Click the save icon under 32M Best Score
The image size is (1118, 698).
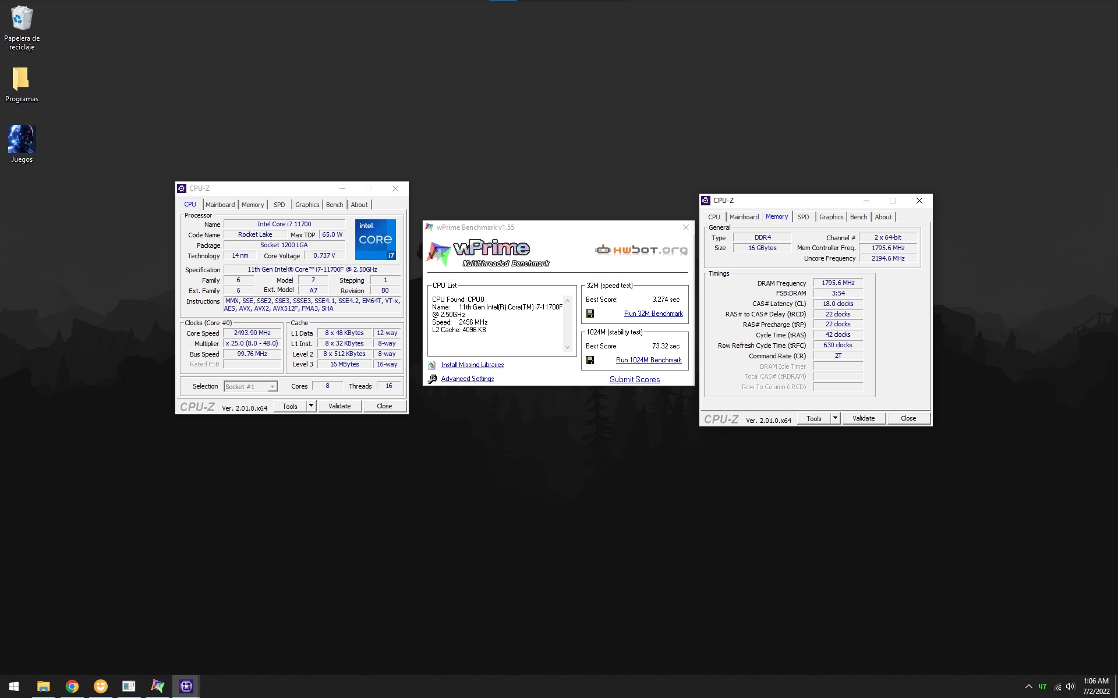[590, 314]
